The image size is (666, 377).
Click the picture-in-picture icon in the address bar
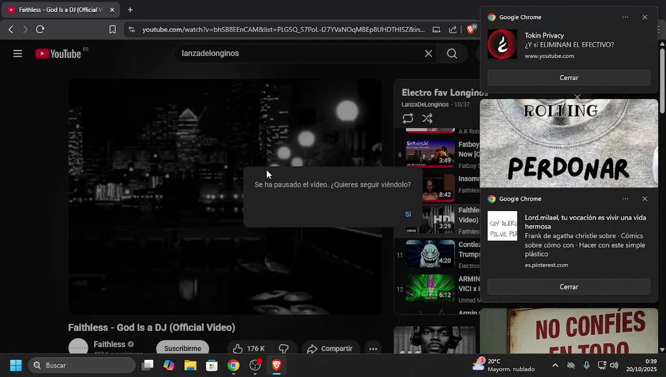(436, 30)
